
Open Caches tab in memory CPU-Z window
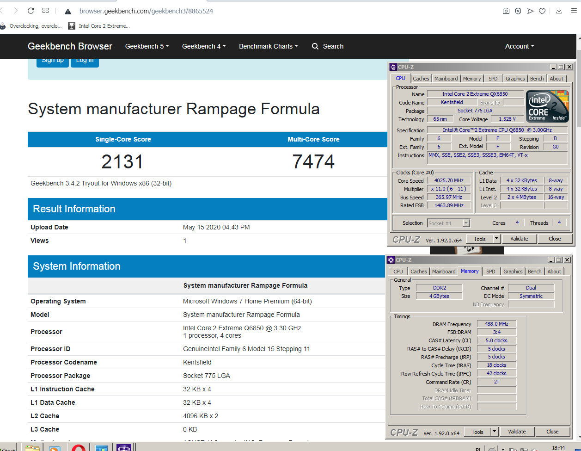(419, 272)
